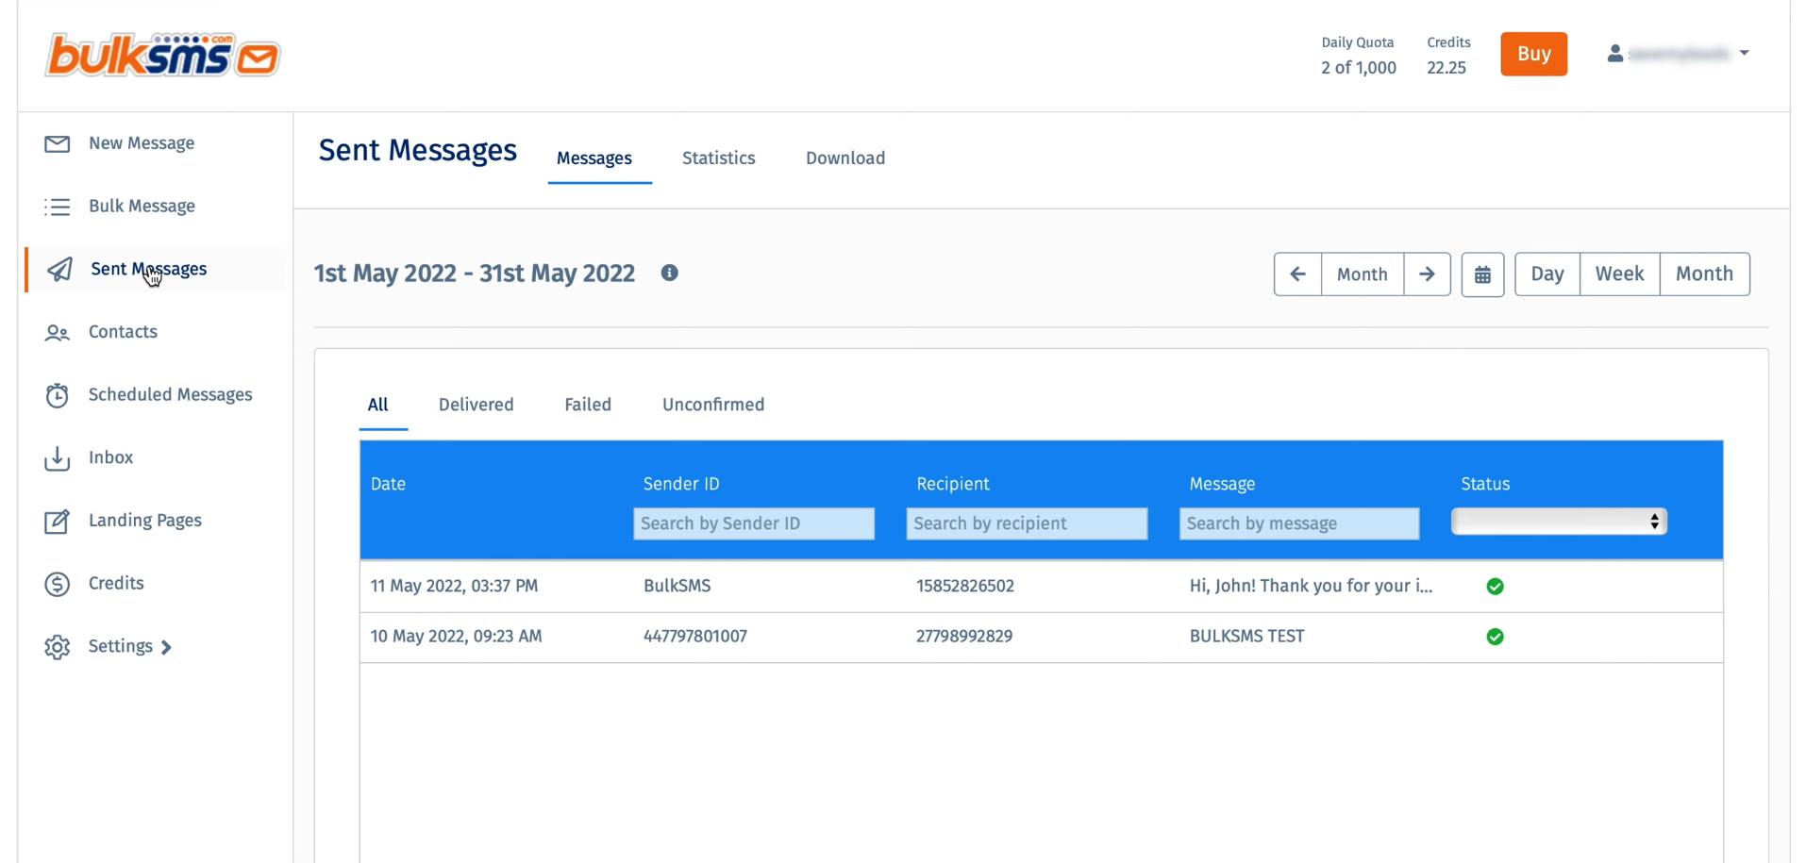Open the Inbox download icon
1806x863 pixels.
pos(57,457)
